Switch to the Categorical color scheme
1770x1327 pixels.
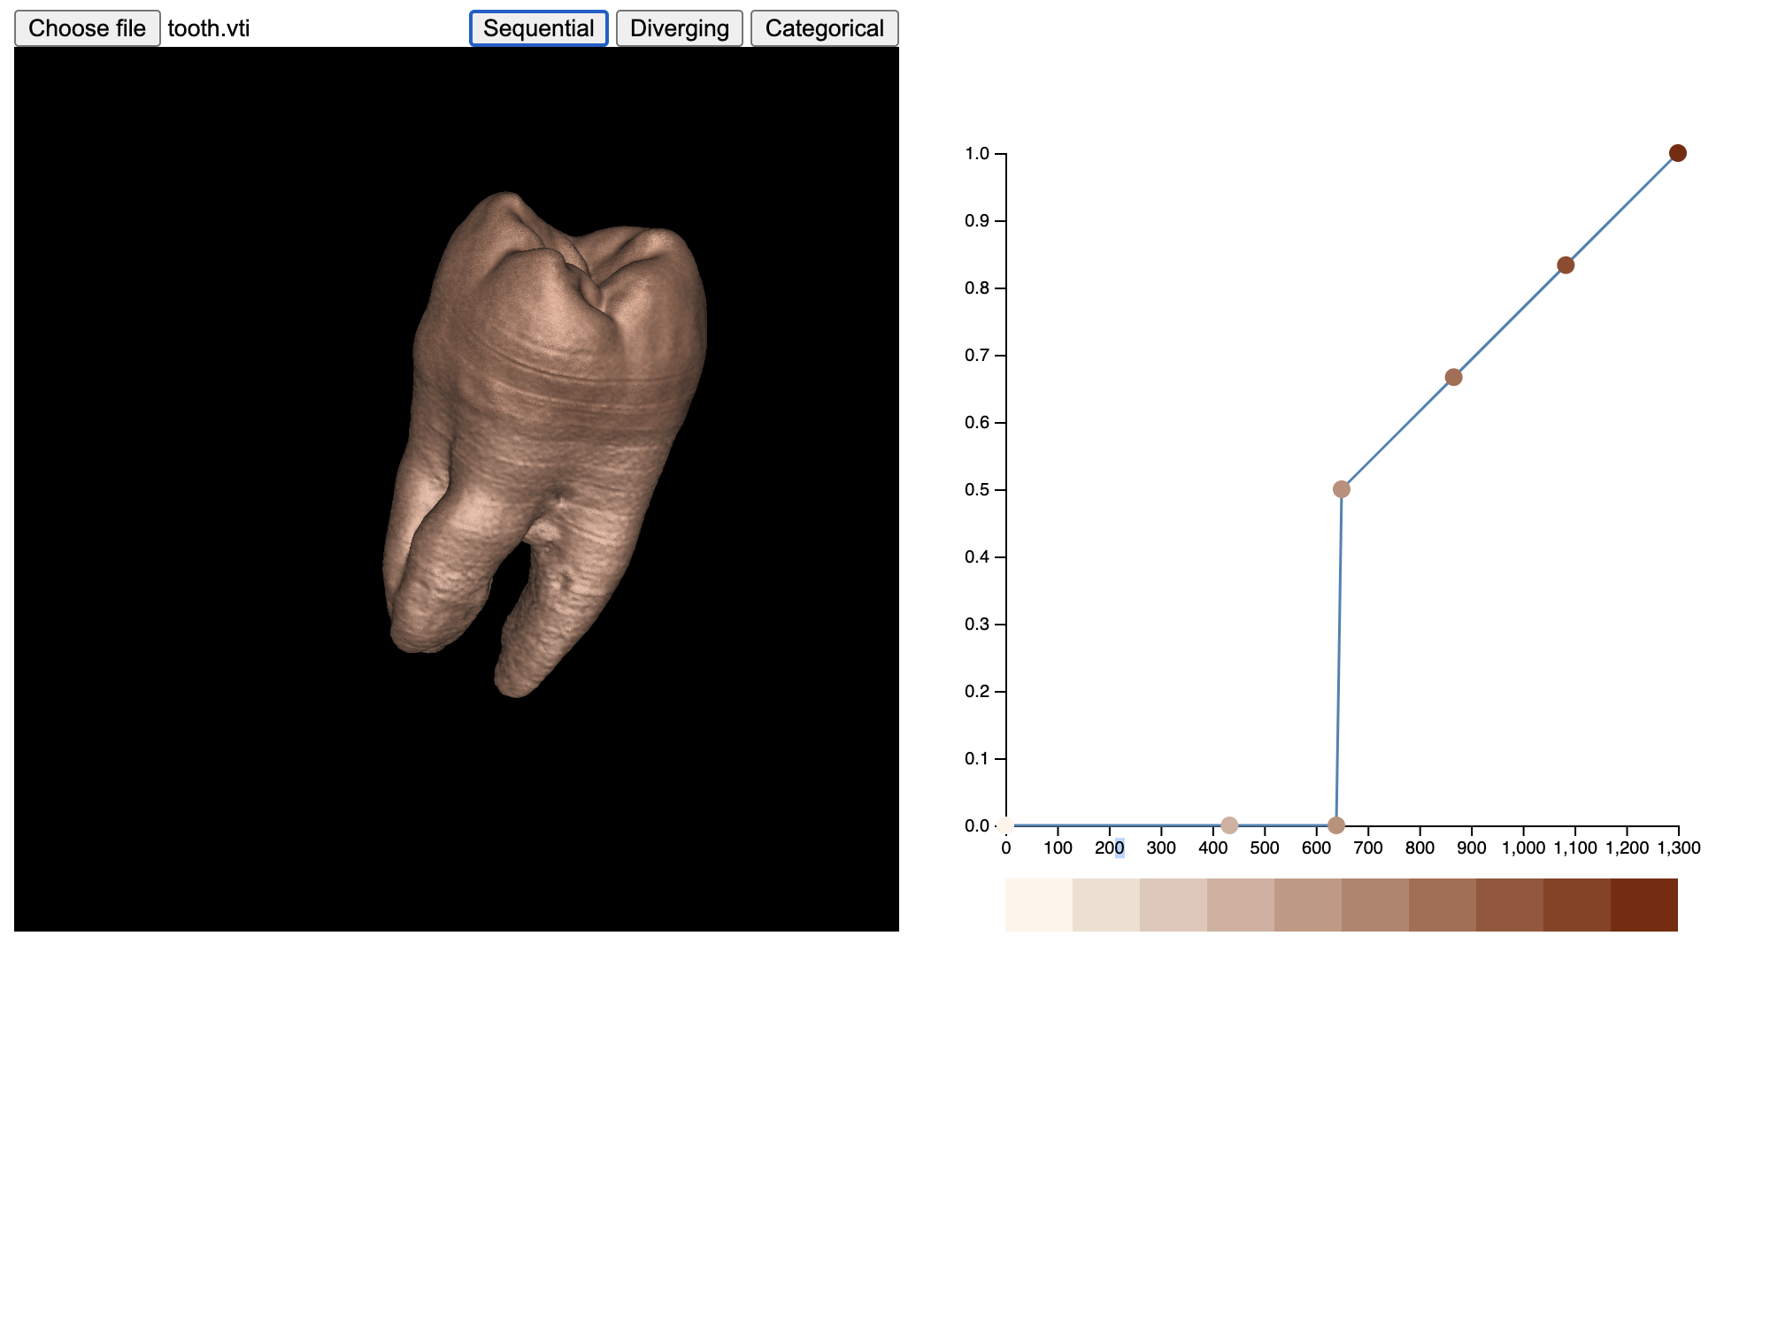[824, 28]
